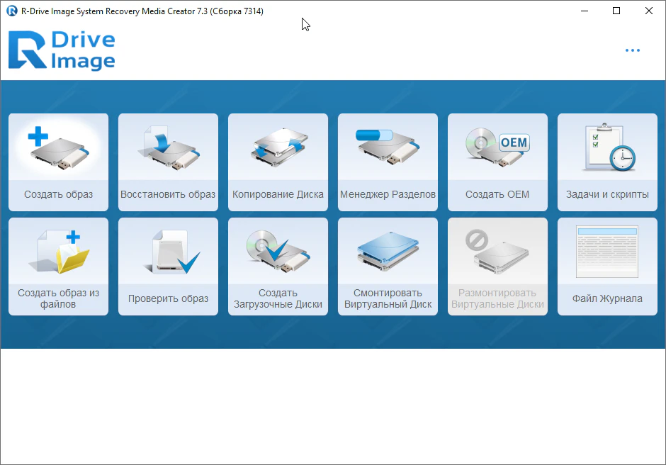Screen dimensions: 666x465
Task: Click the window title bar text
Action: point(142,11)
